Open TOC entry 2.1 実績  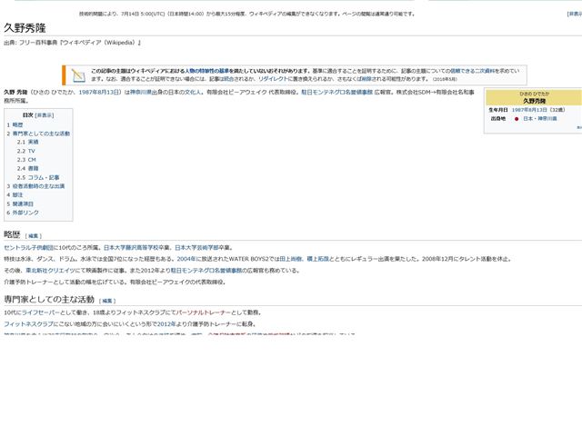tap(27, 142)
